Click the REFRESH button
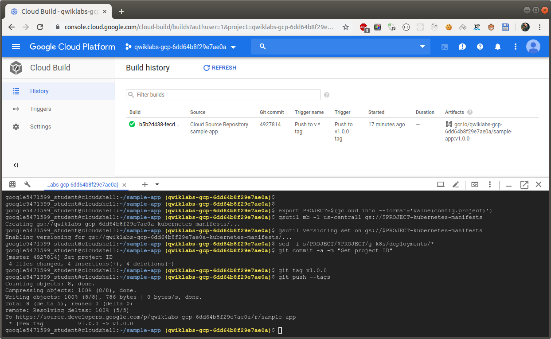 pos(220,68)
